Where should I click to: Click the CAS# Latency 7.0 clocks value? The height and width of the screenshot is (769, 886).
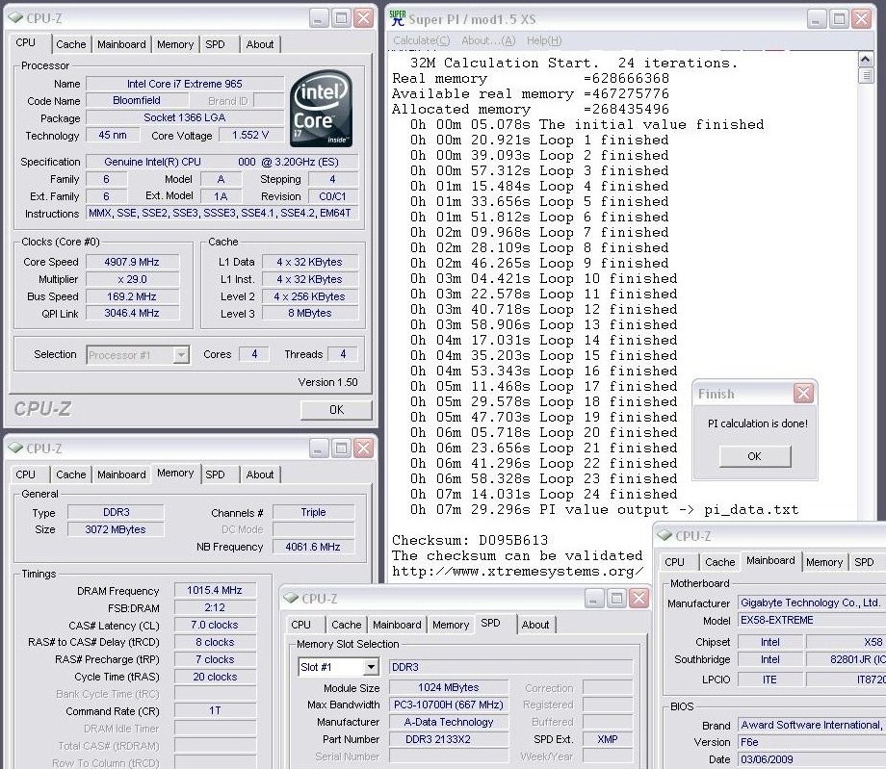[x=215, y=625]
